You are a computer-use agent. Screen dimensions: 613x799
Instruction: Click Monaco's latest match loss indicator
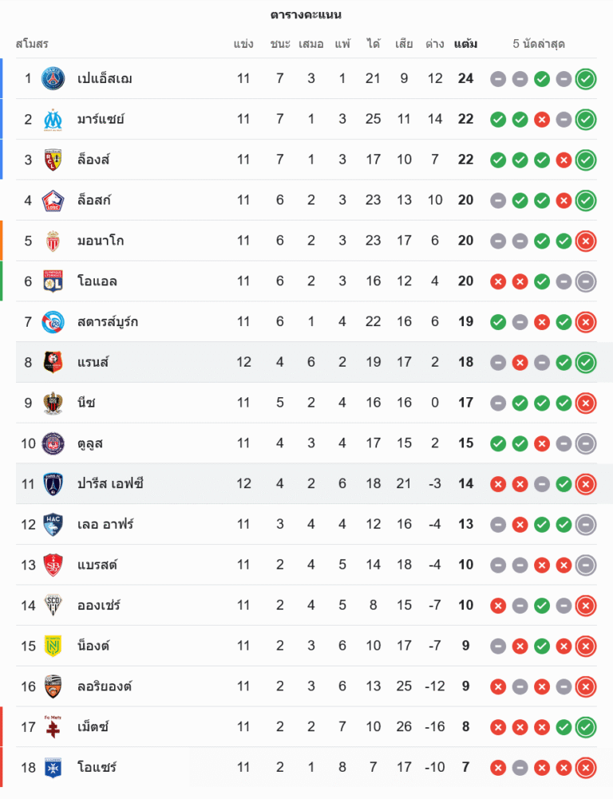pyautogui.click(x=586, y=240)
